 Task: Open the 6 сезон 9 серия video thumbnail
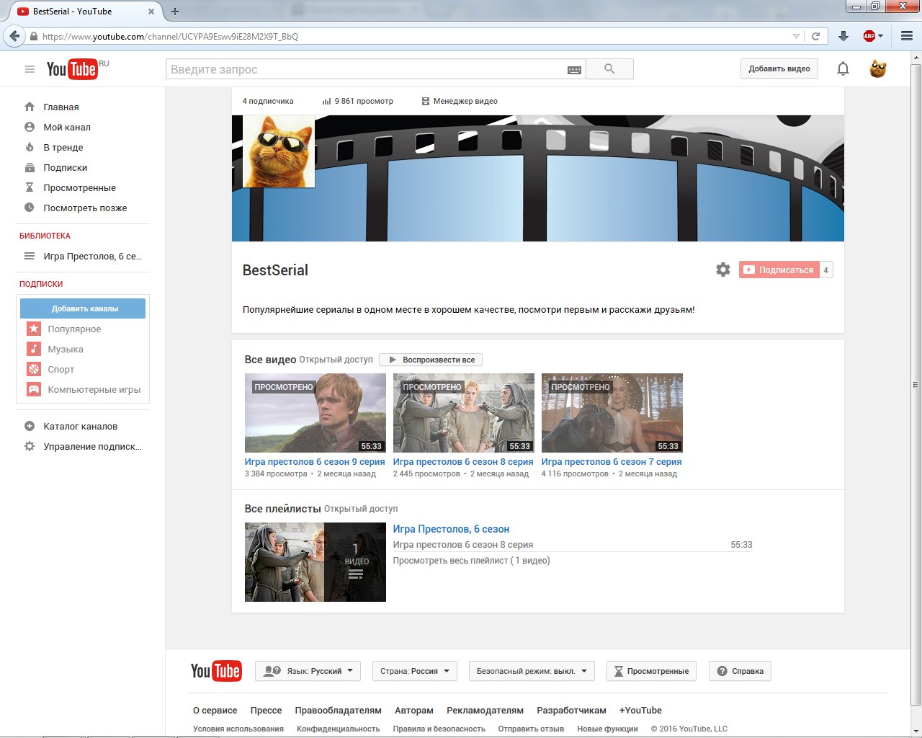315,413
